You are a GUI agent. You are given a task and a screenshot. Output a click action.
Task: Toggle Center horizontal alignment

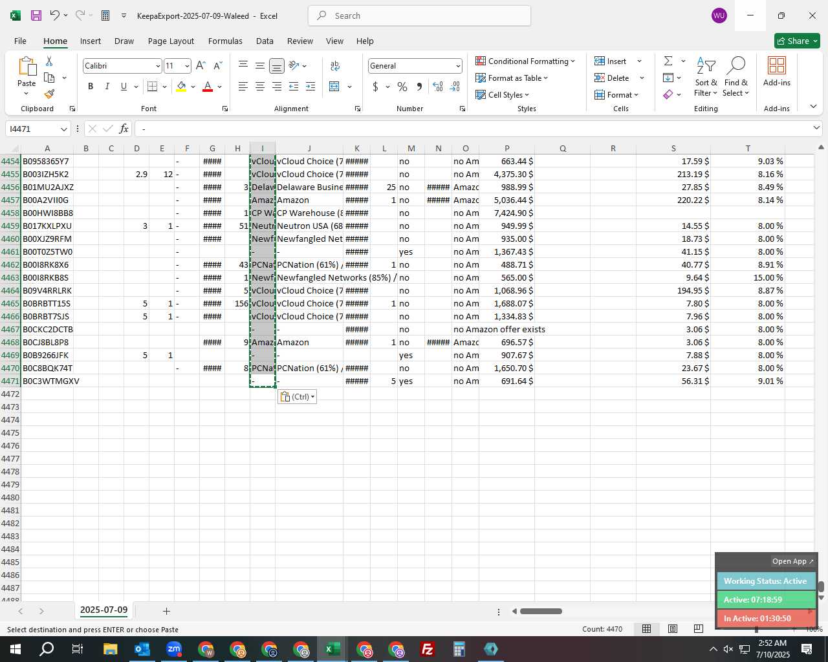260,87
